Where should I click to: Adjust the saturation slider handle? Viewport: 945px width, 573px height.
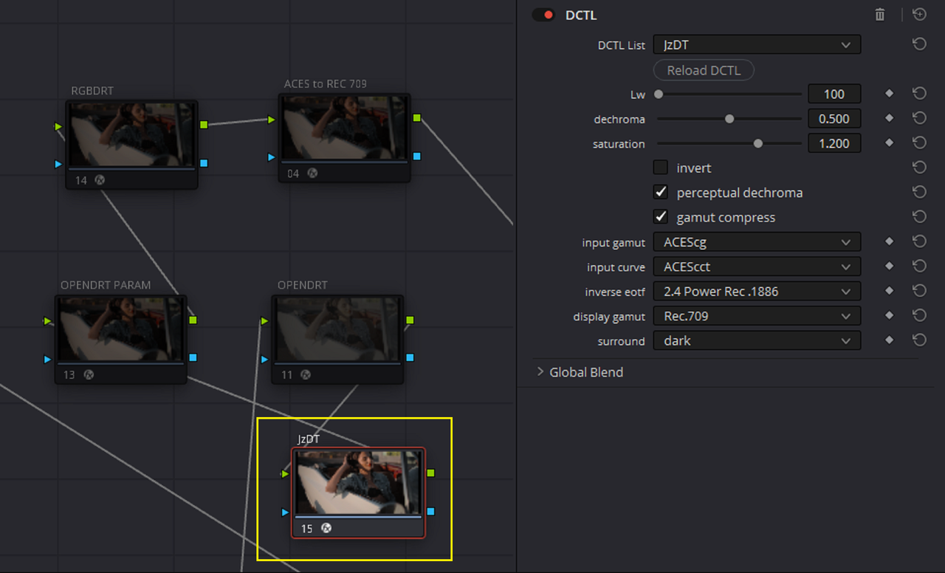[758, 144]
